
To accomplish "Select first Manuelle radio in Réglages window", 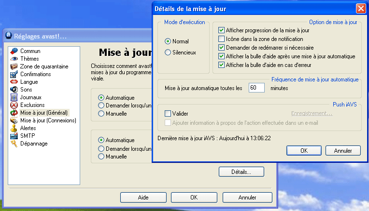I will point(101,114).
